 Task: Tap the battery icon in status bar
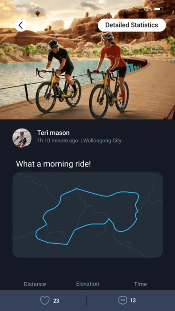coord(158,9)
